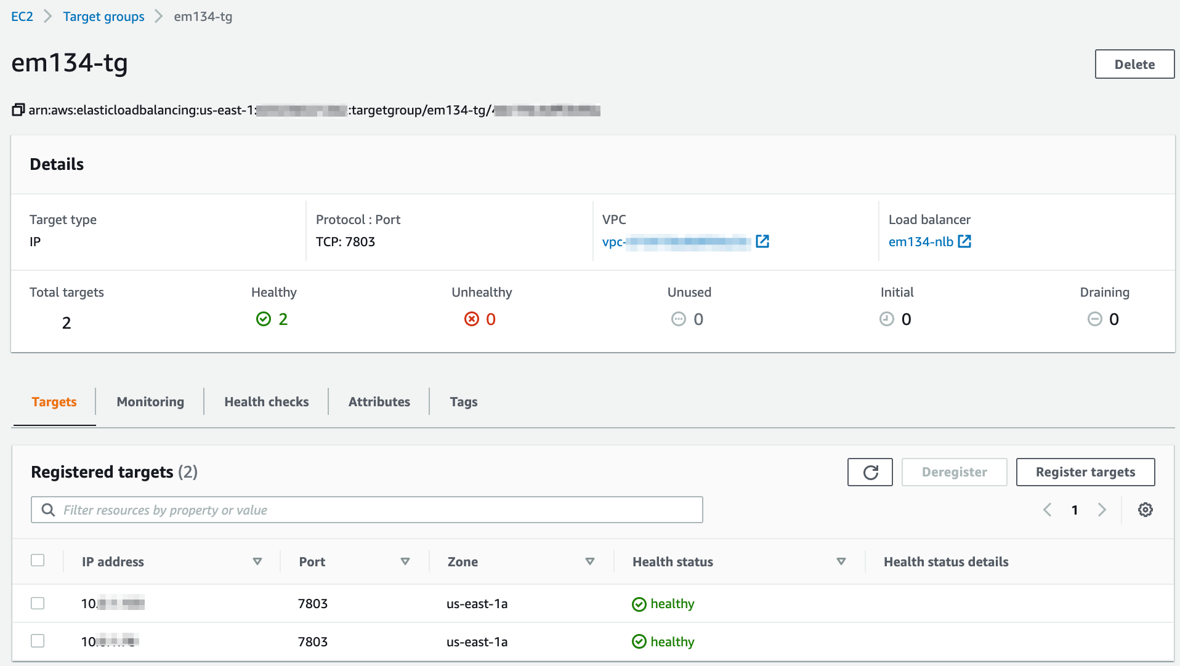Click the Register targets button
Screen dimensions: 1180x666
click(1085, 472)
